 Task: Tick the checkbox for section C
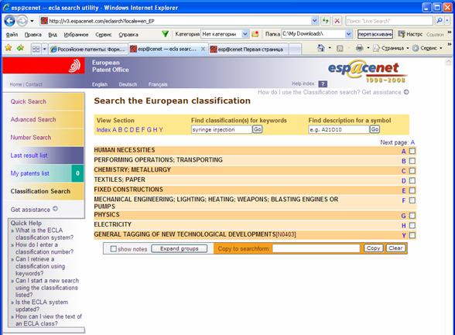[412, 170]
